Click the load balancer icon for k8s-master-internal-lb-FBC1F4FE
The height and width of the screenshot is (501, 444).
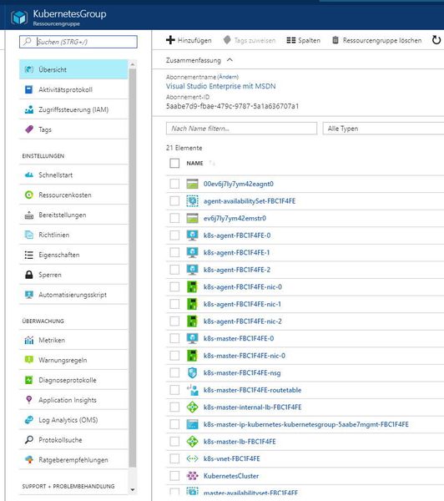(x=192, y=407)
